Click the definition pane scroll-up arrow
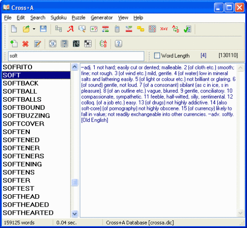This screenshot has width=247, height=228. [241, 67]
